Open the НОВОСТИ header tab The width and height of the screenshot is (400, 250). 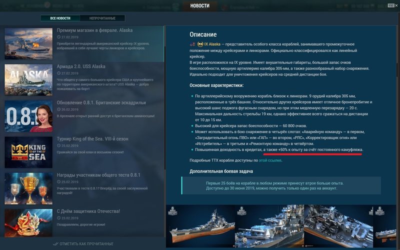point(199,5)
